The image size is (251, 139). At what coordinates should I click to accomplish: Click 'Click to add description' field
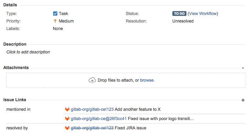(28, 52)
